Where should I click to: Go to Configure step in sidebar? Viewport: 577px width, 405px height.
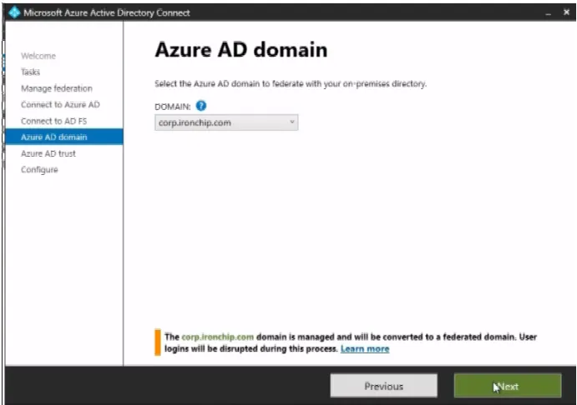point(39,170)
